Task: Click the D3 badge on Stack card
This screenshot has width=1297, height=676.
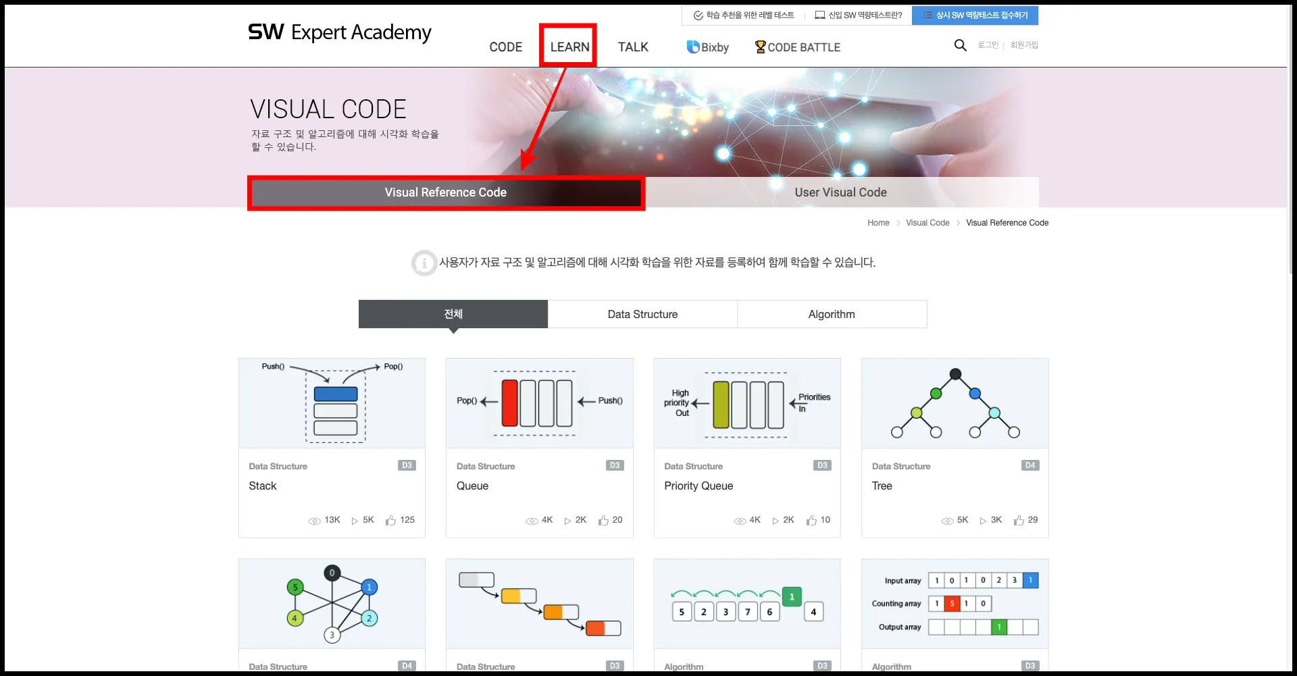Action: click(407, 465)
